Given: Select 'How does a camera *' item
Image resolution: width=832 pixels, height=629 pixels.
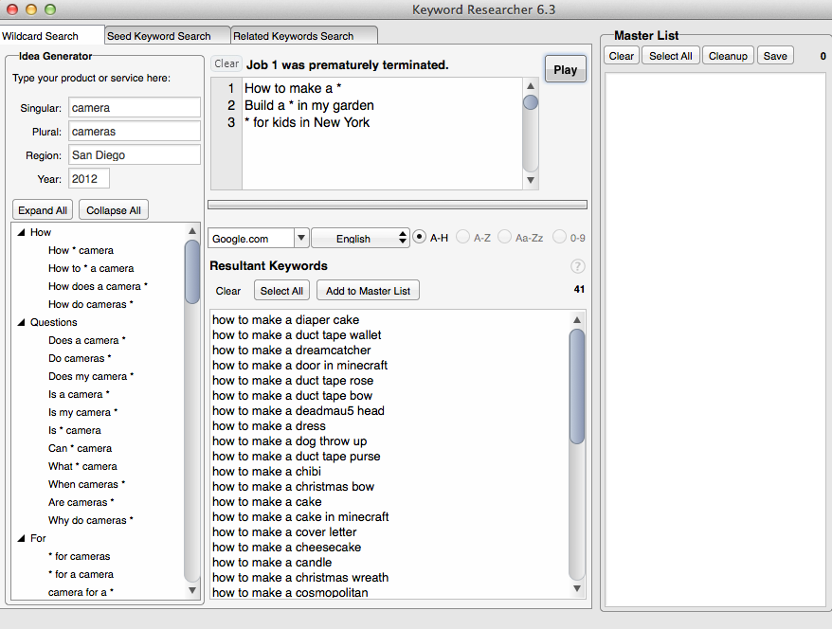Looking at the screenshot, I should (x=98, y=286).
